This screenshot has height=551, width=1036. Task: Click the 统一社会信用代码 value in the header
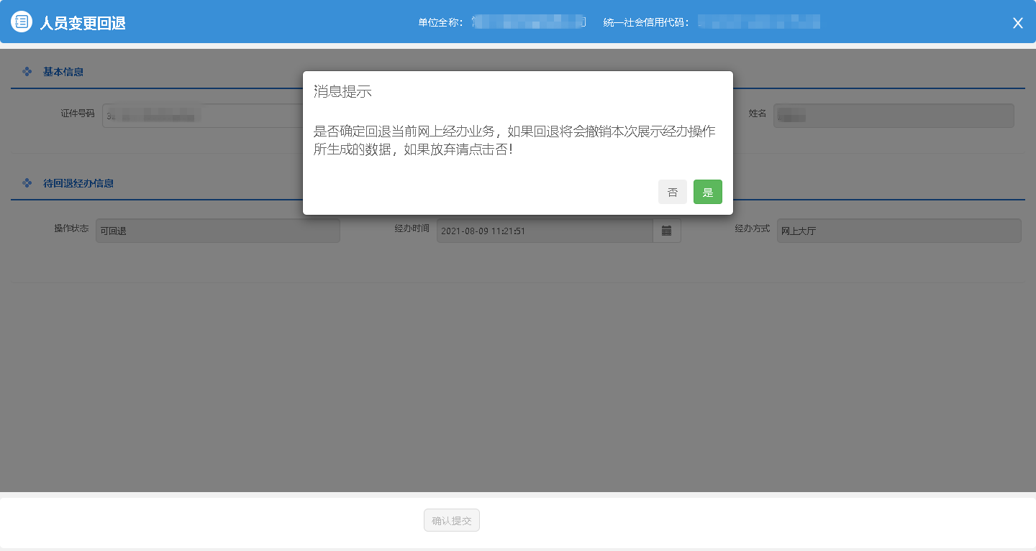(758, 22)
